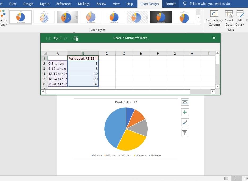
Task: Close the Chart in Microsoft Word window
Action: pyautogui.click(x=214, y=38)
